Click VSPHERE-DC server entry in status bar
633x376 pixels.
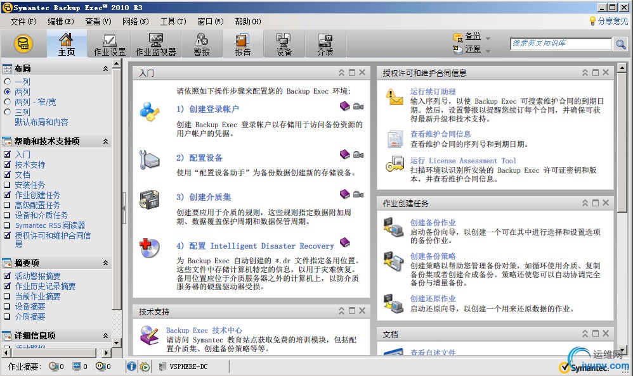(184, 367)
